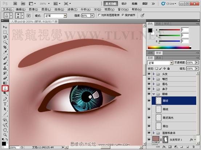Choose the 基本功能 workspace button
Image resolution: width=201 pixels, height=150 pixels.
click(111, 4)
